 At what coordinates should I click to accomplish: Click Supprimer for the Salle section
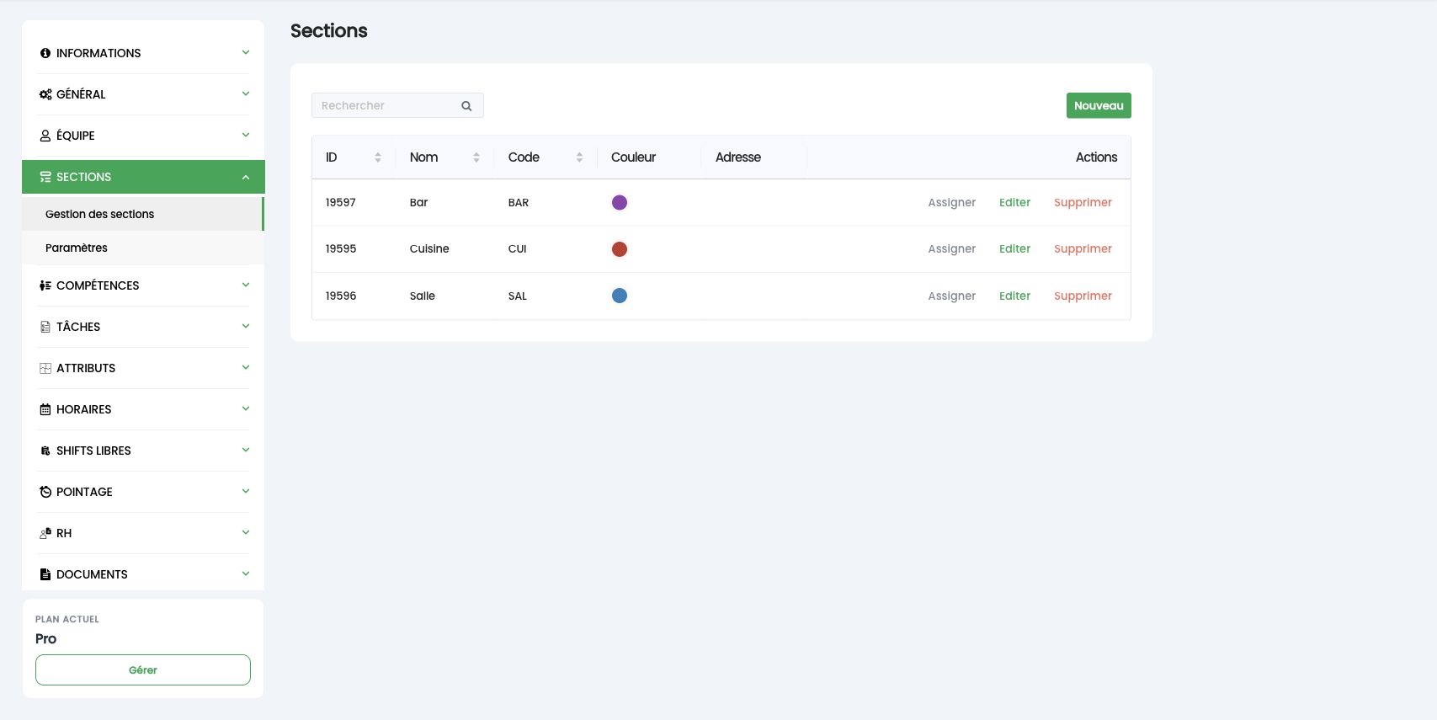tap(1083, 296)
